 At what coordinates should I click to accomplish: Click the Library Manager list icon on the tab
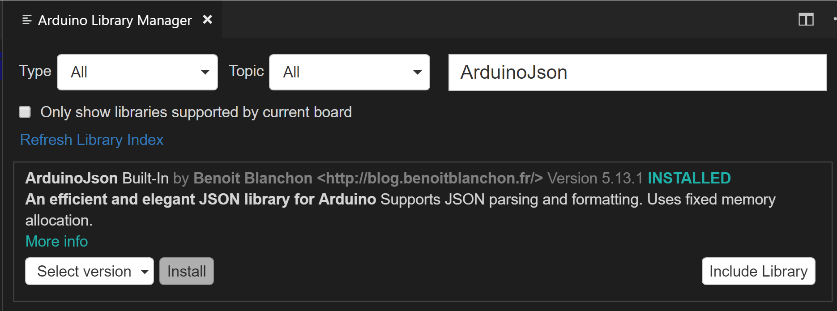27,19
